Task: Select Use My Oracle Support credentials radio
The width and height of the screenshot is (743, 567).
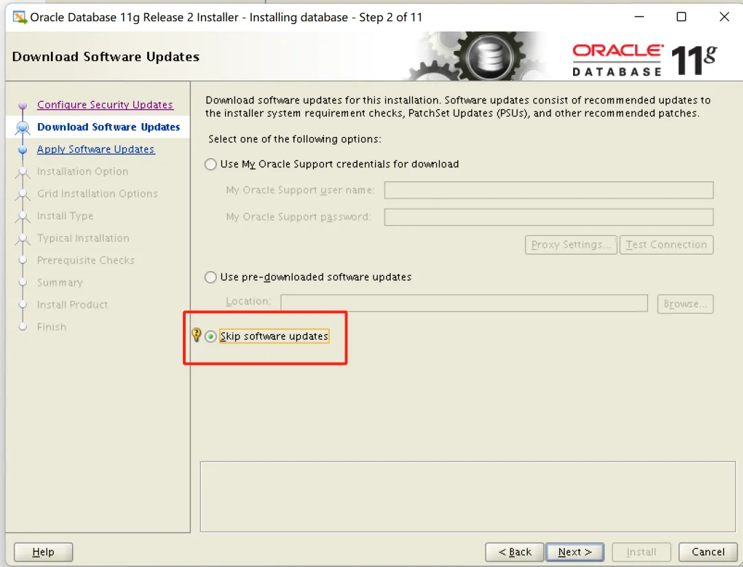Action: [211, 164]
